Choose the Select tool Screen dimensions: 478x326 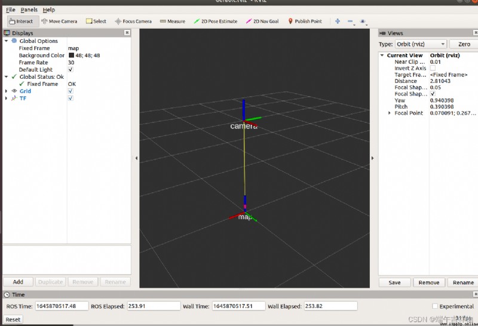pos(96,21)
